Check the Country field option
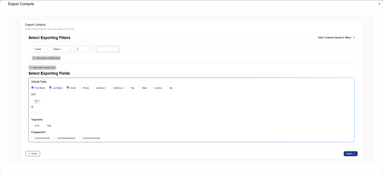The height and width of the screenshot is (175, 383). (152, 88)
